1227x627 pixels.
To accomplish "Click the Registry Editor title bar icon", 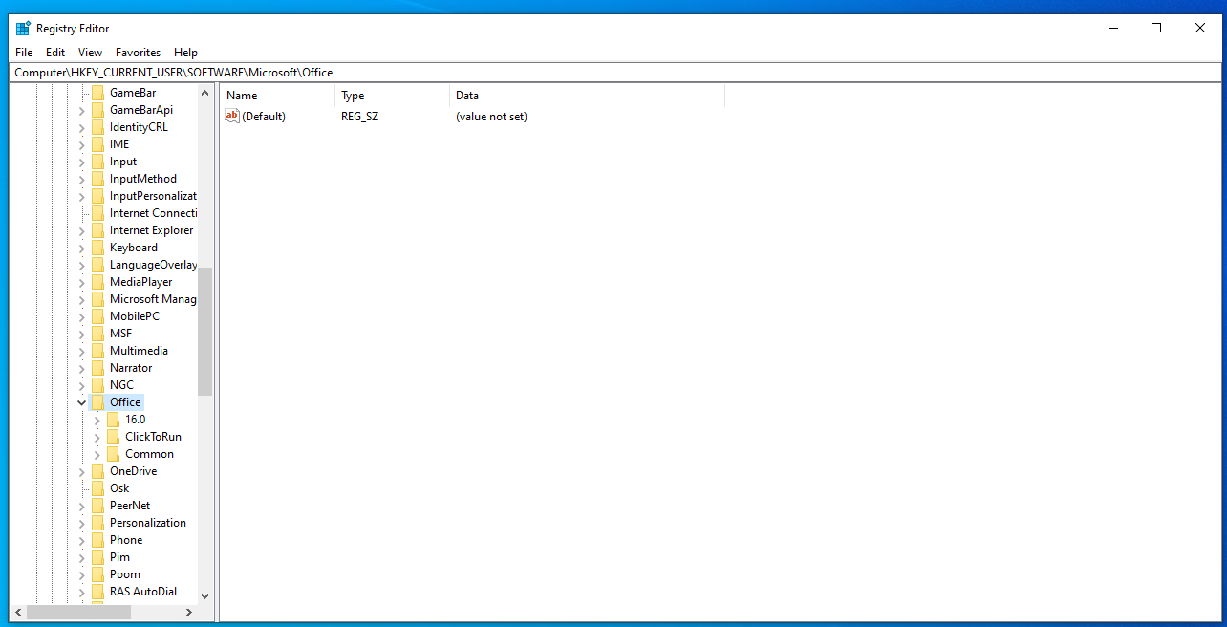I will [x=23, y=29].
